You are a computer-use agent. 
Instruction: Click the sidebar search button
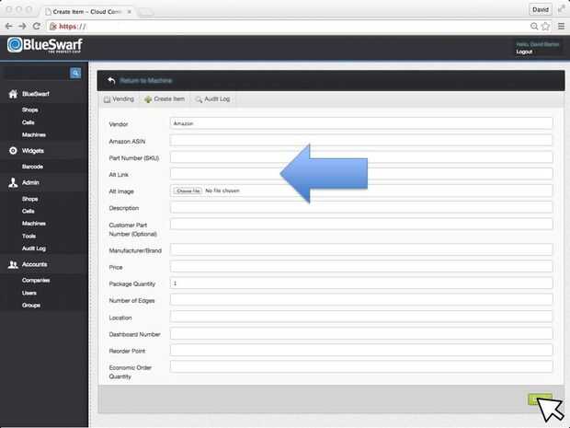coord(75,73)
